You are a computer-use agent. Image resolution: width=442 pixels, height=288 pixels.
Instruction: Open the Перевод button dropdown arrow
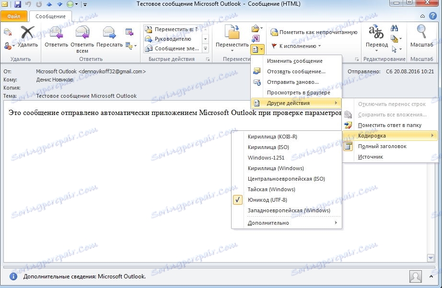coord(376,51)
